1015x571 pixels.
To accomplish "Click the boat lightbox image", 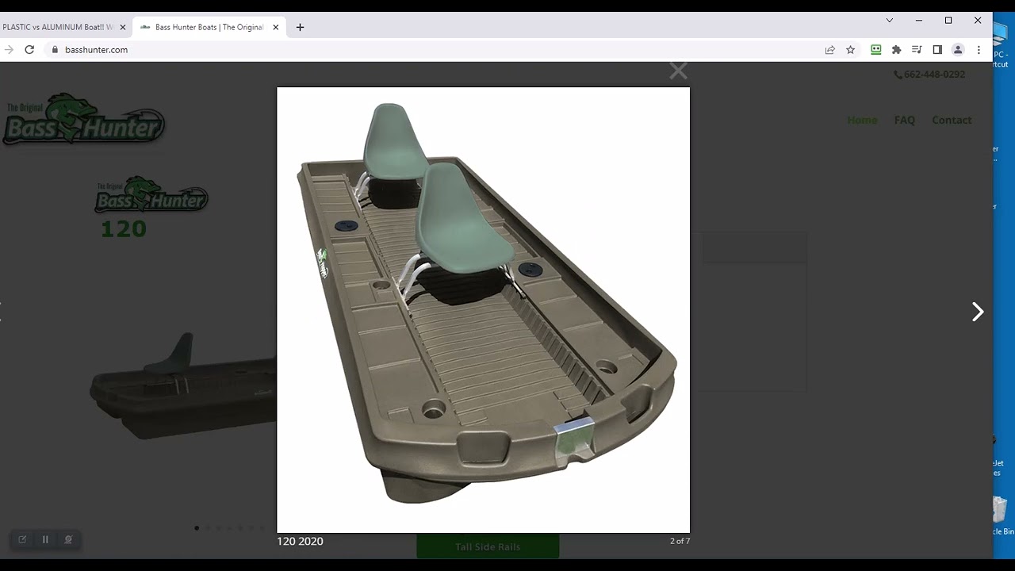I will (483, 309).
